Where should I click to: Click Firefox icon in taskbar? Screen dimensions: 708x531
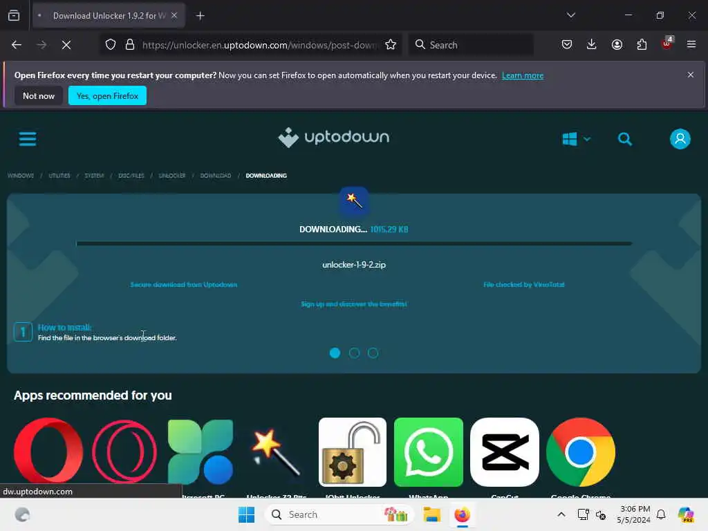(x=462, y=514)
